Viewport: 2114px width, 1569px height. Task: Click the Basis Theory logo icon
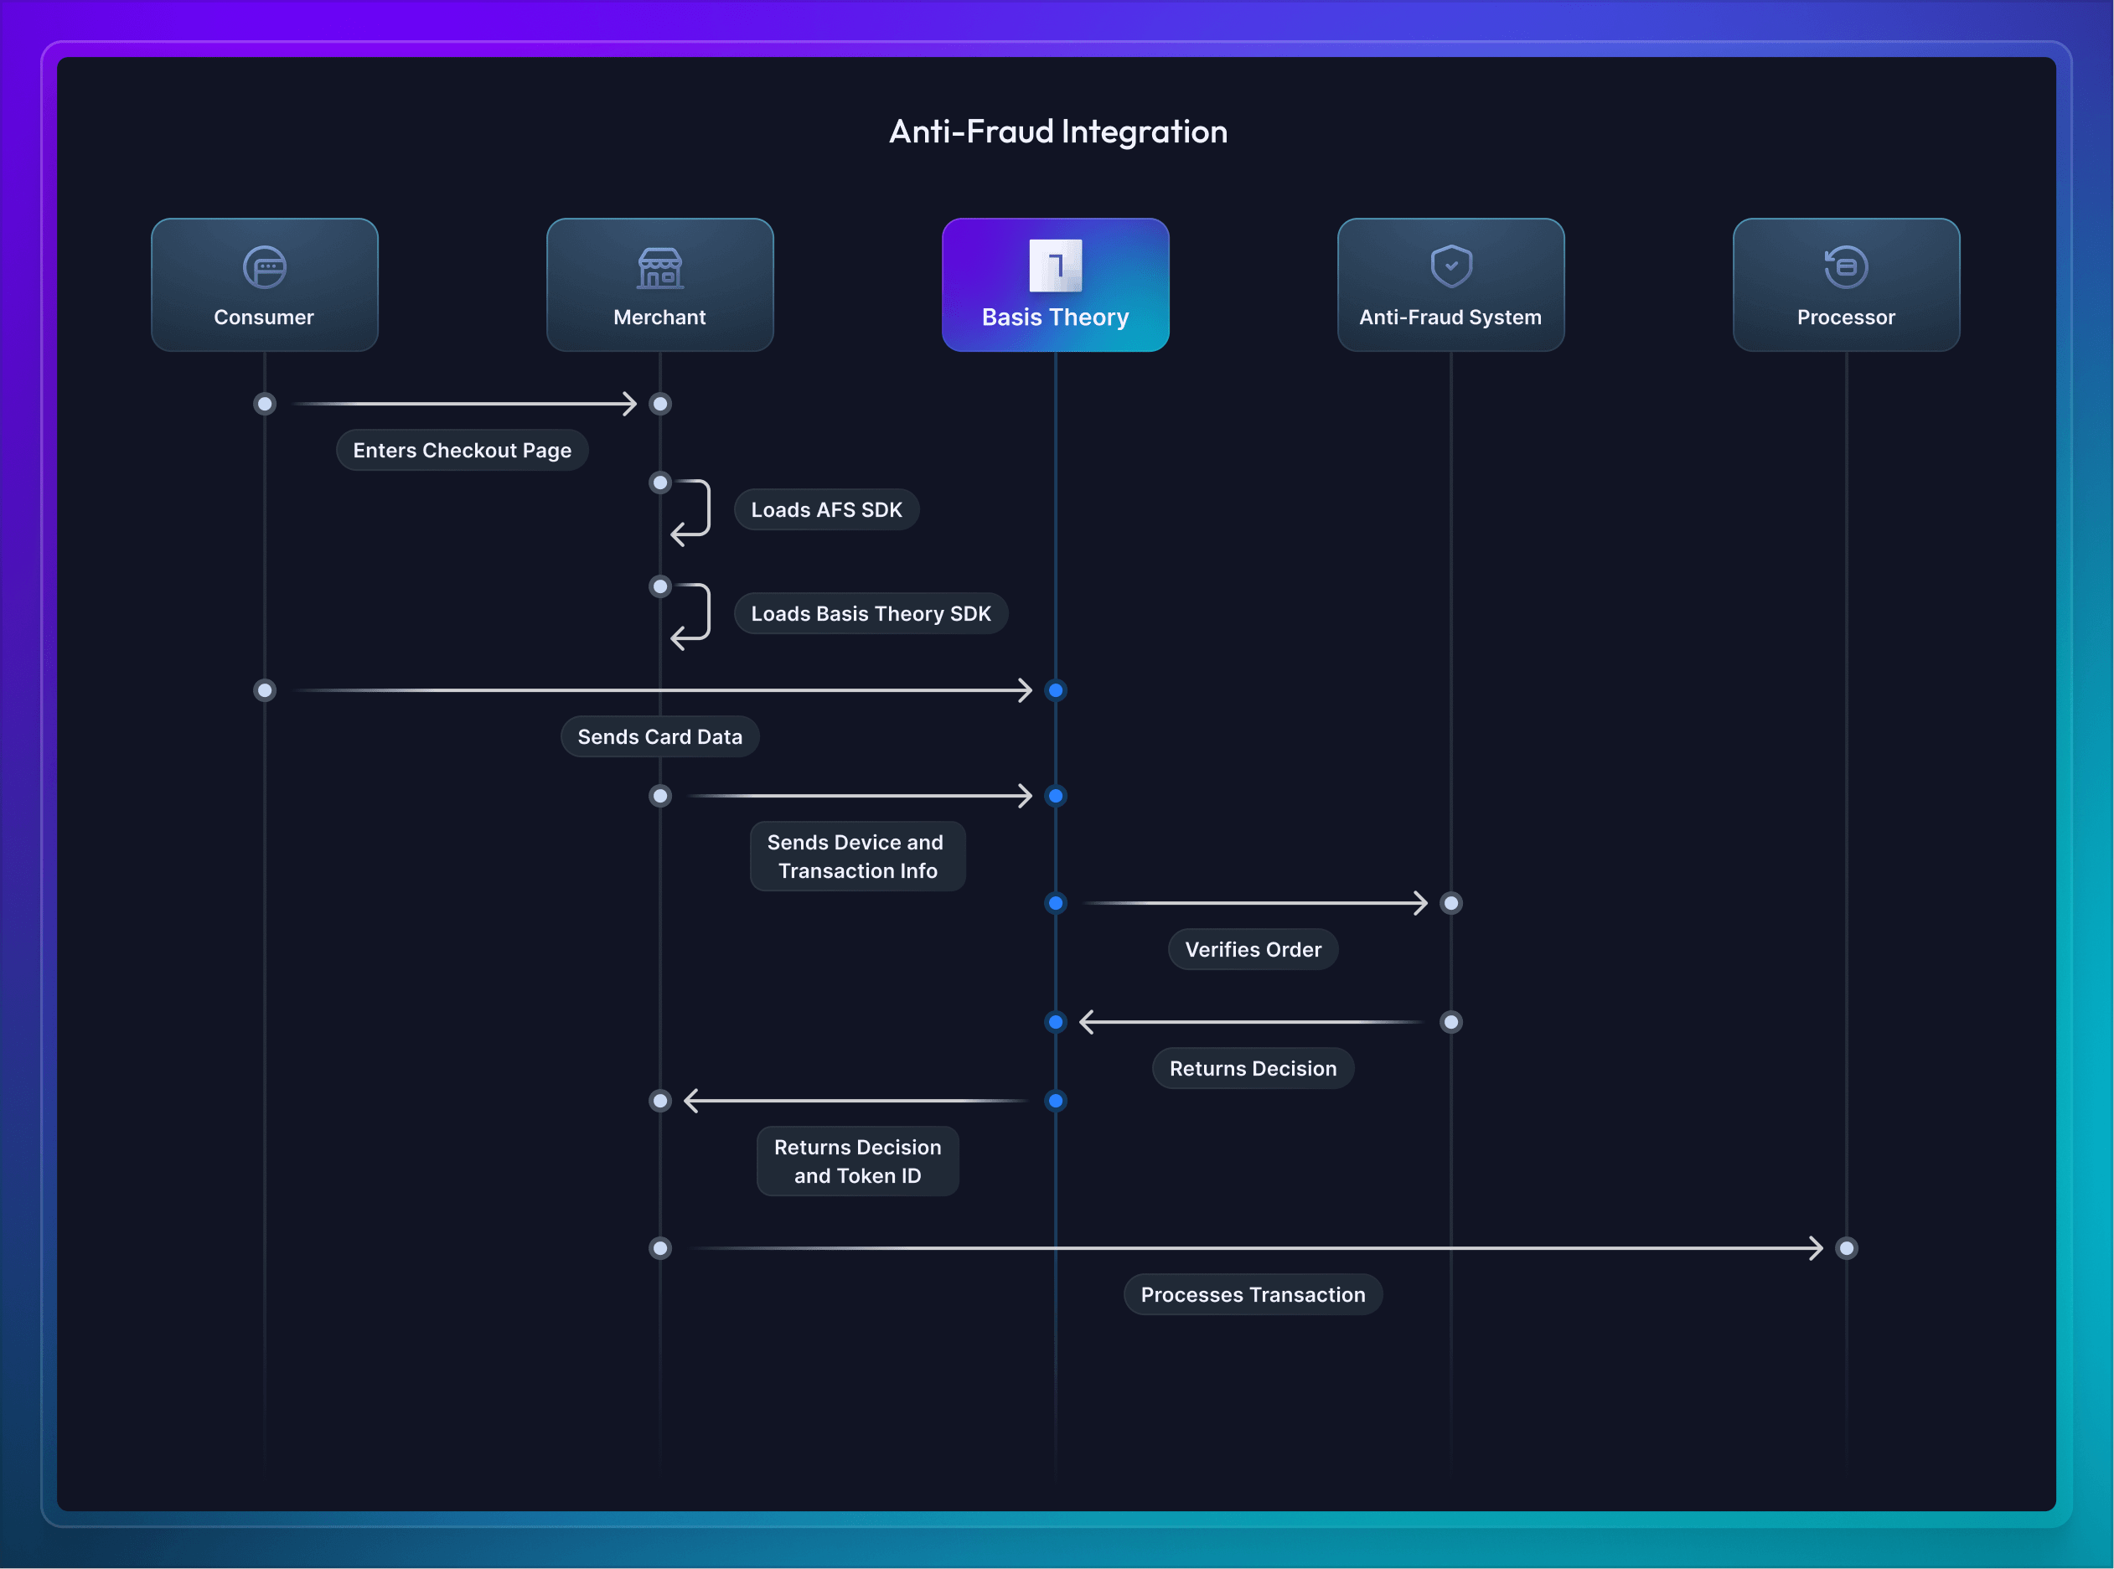click(x=1055, y=265)
